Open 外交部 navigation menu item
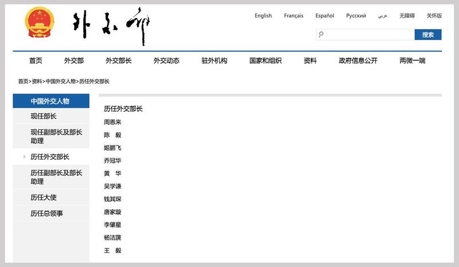The width and height of the screenshot is (459, 267). [74, 61]
